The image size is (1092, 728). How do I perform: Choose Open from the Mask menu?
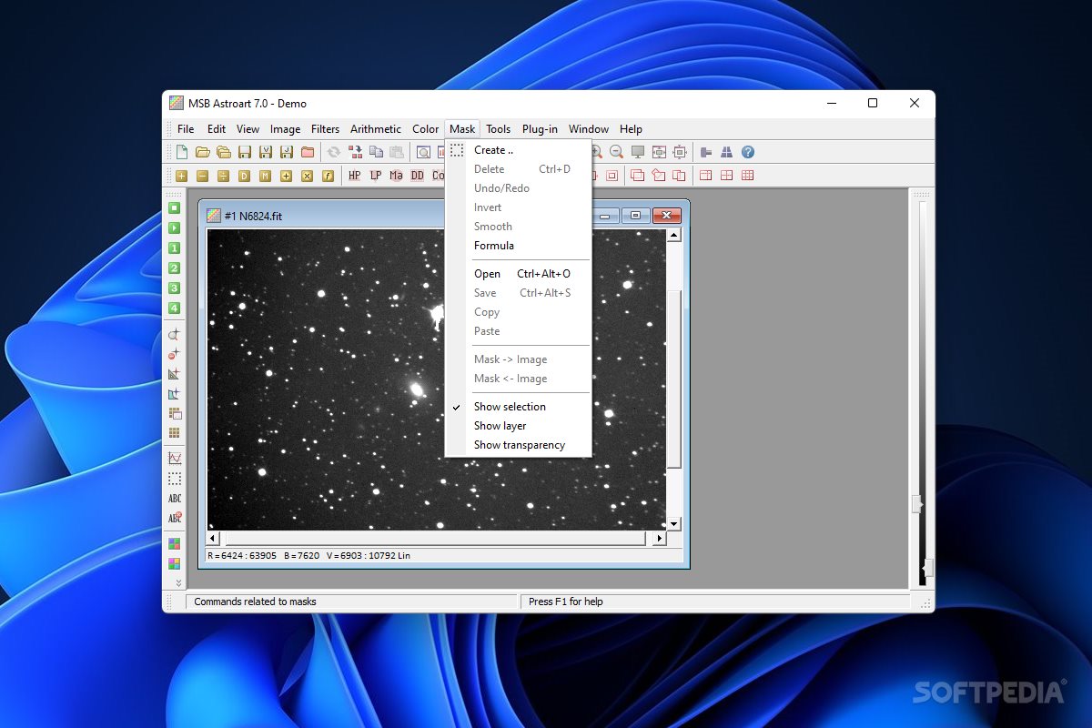pyautogui.click(x=518, y=274)
